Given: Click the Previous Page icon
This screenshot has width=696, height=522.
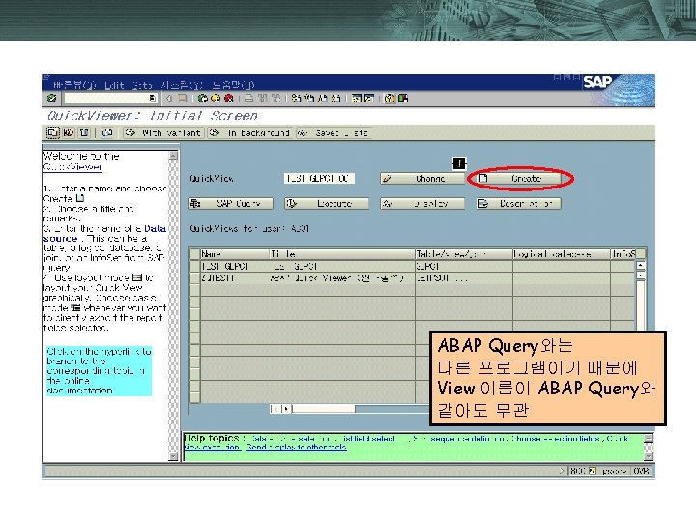Looking at the screenshot, I should (x=310, y=98).
